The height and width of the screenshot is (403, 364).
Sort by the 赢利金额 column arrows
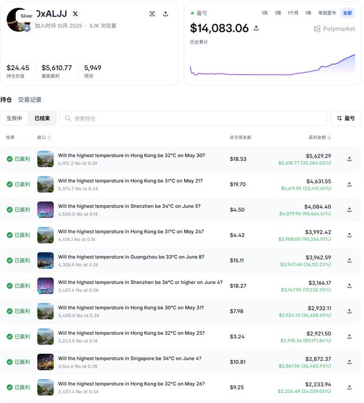(x=329, y=137)
